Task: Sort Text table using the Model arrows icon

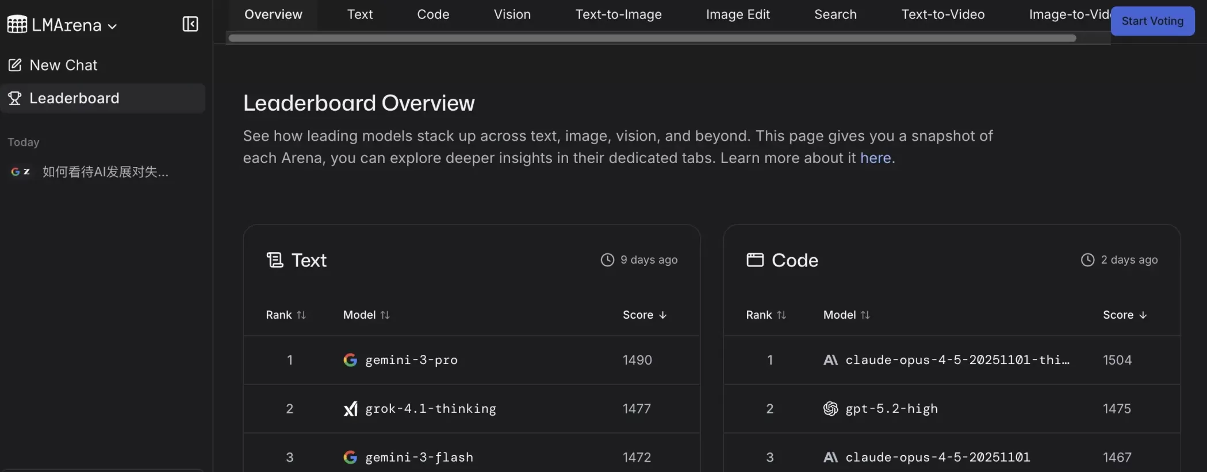Action: coord(385,315)
